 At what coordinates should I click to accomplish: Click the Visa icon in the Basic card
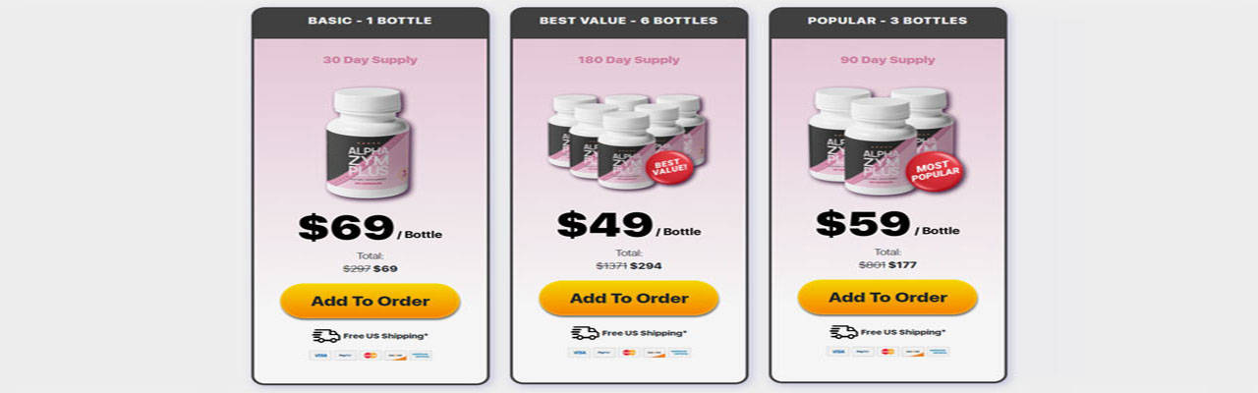pyautogui.click(x=319, y=355)
